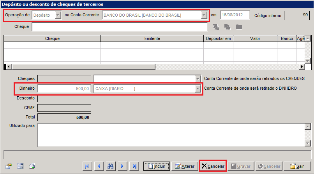Click the gray icon with letter F beside Cheque field
314x174 pixels.
pyautogui.click(x=216, y=27)
